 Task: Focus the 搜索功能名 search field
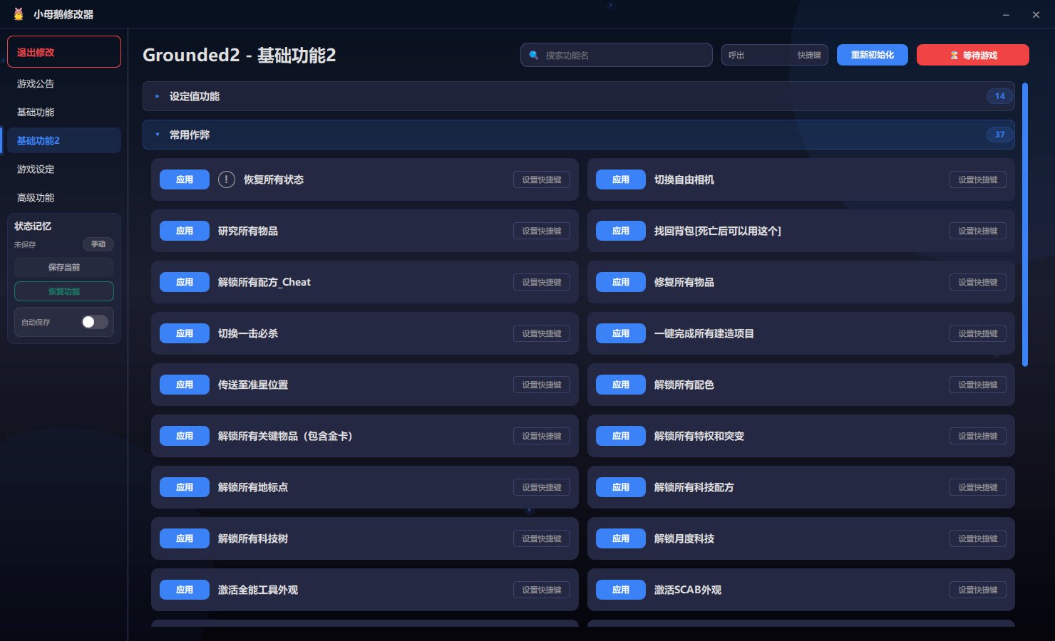617,55
